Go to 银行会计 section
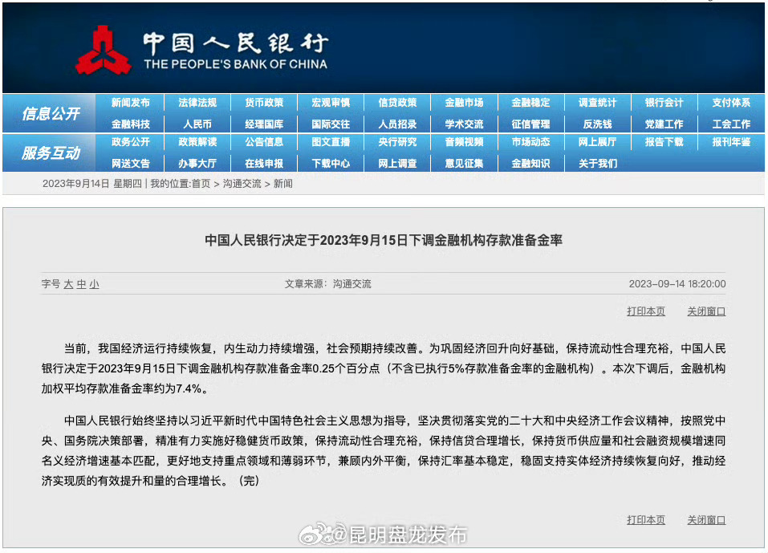The height and width of the screenshot is (553, 768). coord(664,103)
